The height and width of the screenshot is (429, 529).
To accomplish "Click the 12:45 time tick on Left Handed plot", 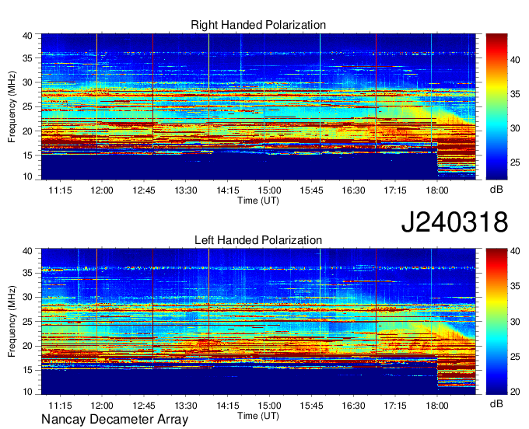I will [x=144, y=406].
